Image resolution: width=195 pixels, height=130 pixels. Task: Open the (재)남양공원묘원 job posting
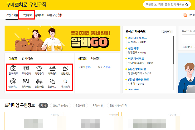point(138,79)
